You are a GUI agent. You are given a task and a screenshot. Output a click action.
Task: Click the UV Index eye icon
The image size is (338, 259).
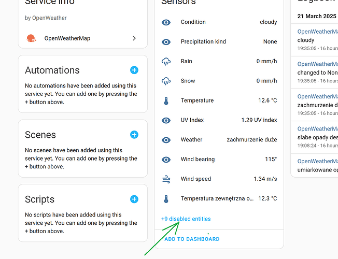point(166,120)
